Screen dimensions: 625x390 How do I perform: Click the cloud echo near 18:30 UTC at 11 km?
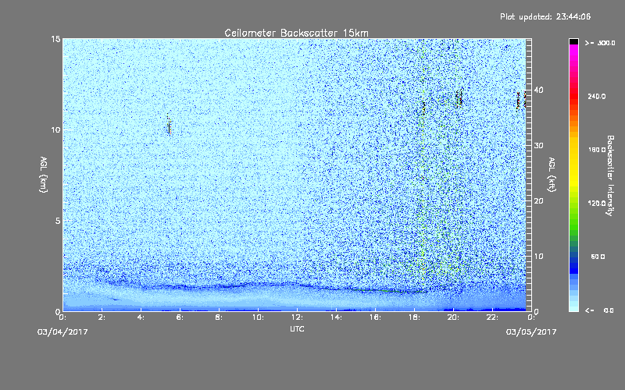[x=423, y=108]
